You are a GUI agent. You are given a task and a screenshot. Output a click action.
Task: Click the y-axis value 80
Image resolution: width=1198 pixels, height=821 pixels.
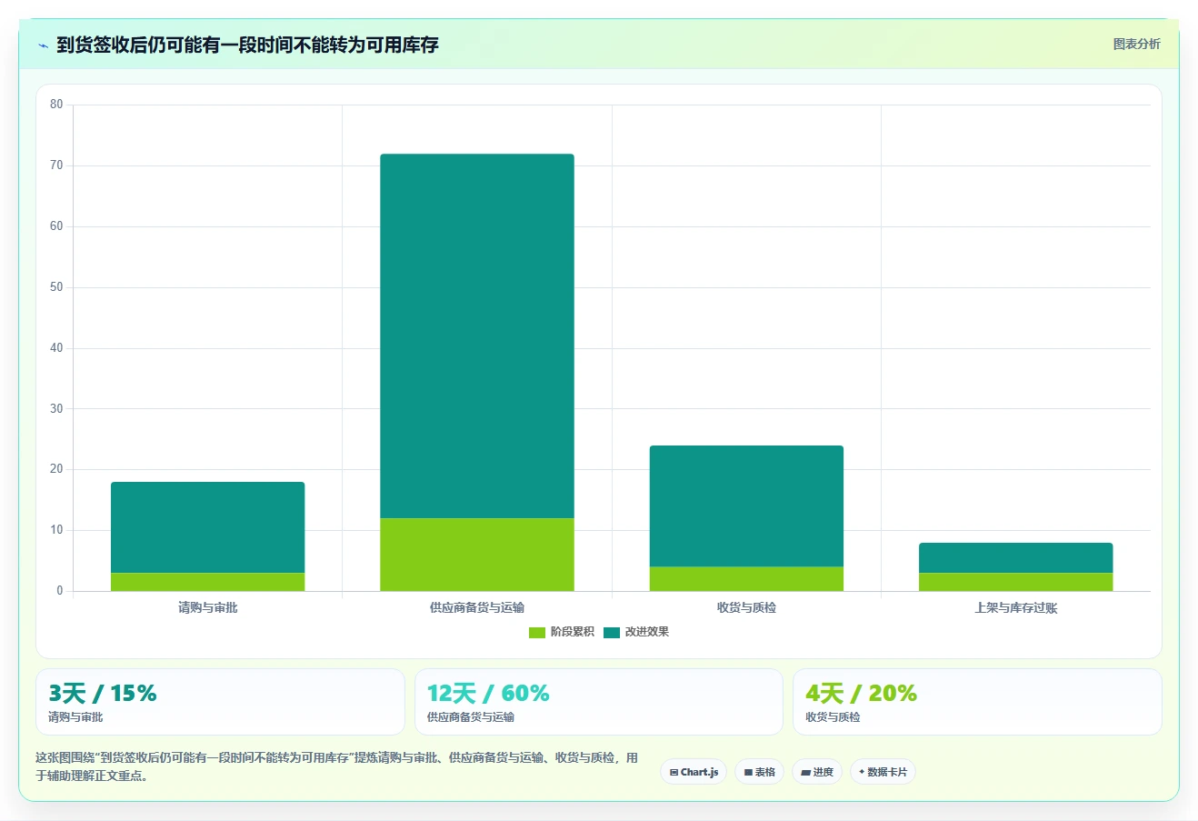coord(56,105)
